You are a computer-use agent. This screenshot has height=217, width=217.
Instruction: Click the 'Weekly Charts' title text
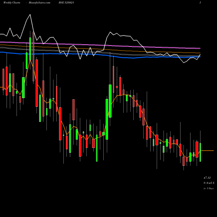[x=12, y=3]
